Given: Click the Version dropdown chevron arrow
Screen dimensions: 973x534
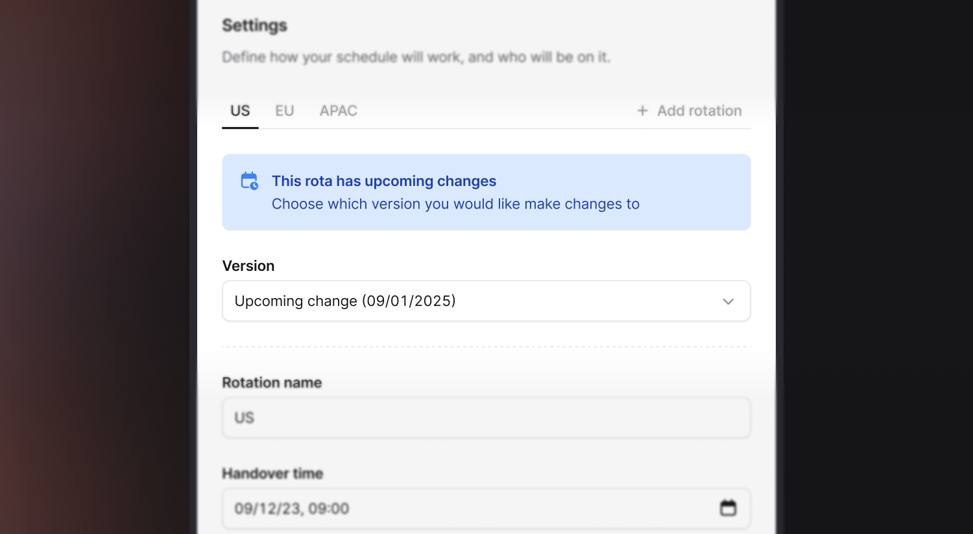Looking at the screenshot, I should [x=728, y=301].
